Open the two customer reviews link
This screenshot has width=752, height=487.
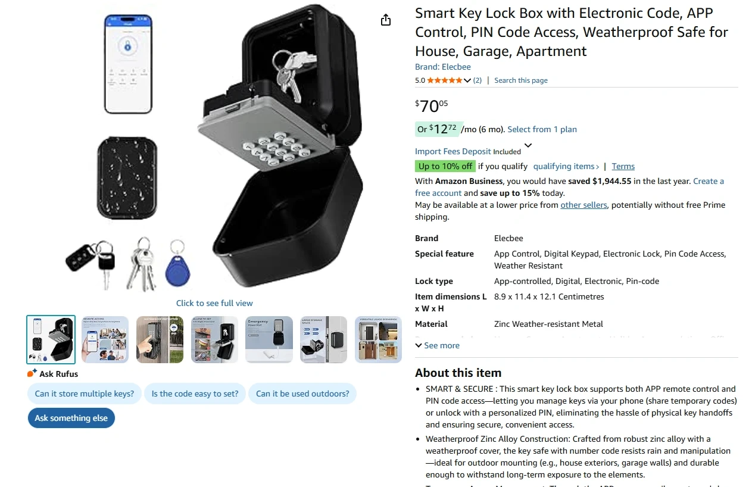coord(477,80)
